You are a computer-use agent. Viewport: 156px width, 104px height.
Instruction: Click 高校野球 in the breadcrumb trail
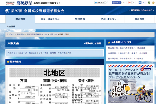coord(21,34)
